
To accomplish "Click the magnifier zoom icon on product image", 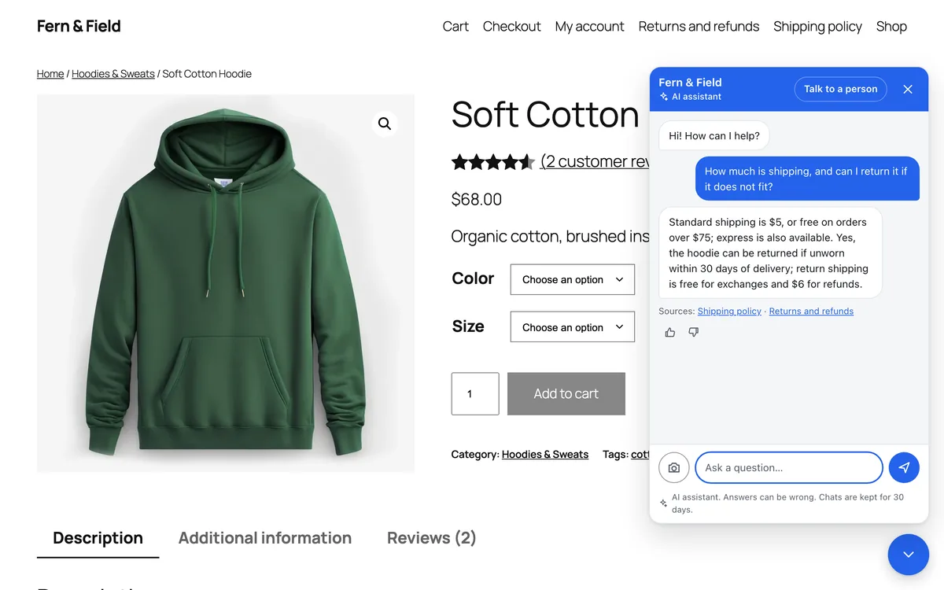I will [x=385, y=124].
